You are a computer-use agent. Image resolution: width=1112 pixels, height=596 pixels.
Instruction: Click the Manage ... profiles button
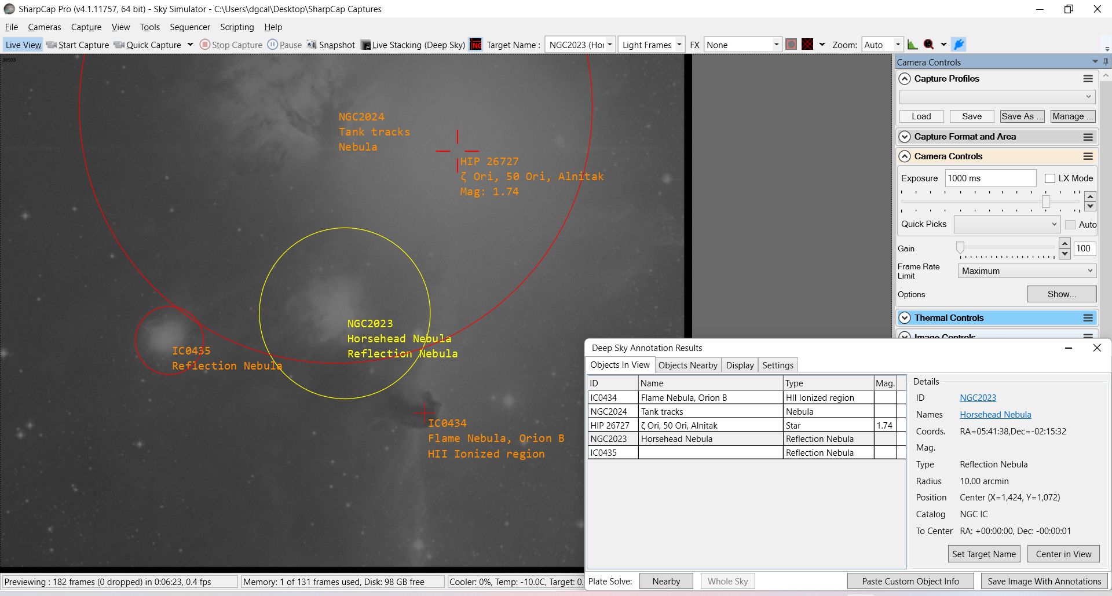pos(1073,116)
